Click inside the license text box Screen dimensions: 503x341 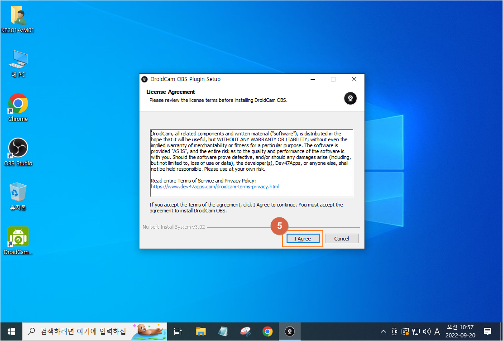click(x=252, y=163)
